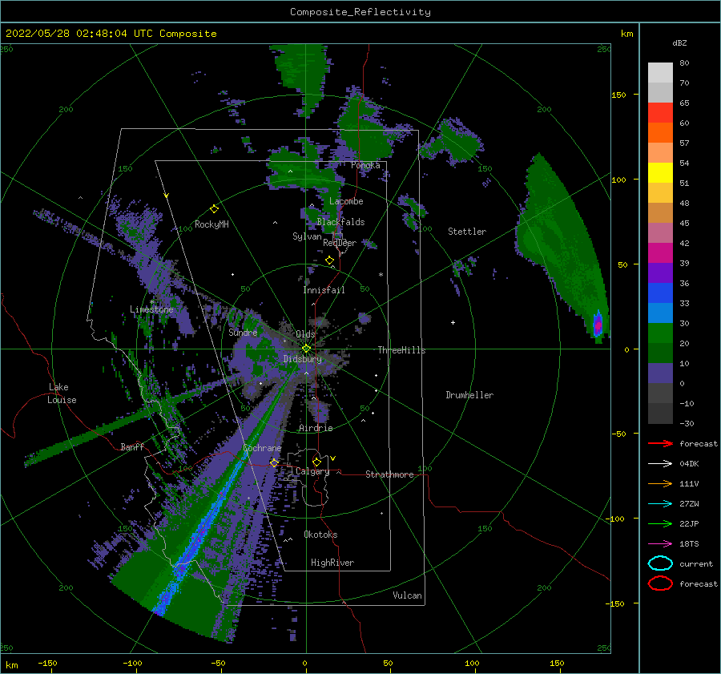Click the Sundre label

coord(243,332)
